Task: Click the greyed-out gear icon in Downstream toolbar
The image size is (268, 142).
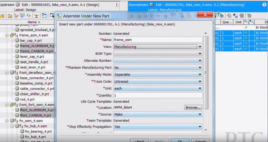Action: (249, 16)
